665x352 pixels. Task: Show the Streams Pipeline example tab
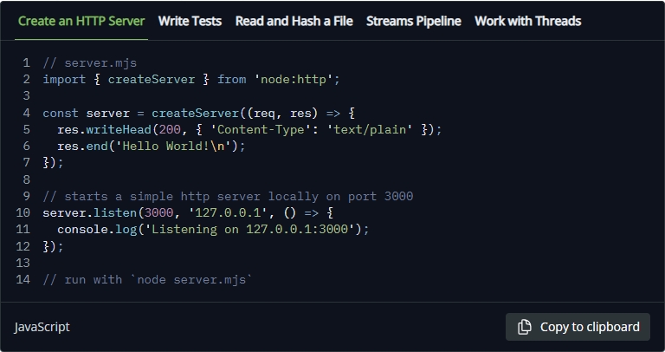(x=413, y=21)
